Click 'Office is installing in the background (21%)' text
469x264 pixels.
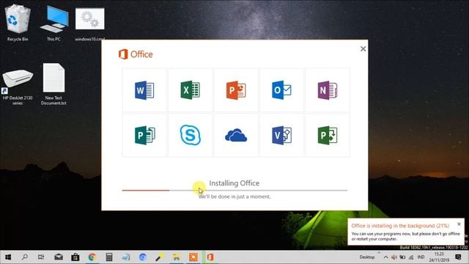click(400, 226)
